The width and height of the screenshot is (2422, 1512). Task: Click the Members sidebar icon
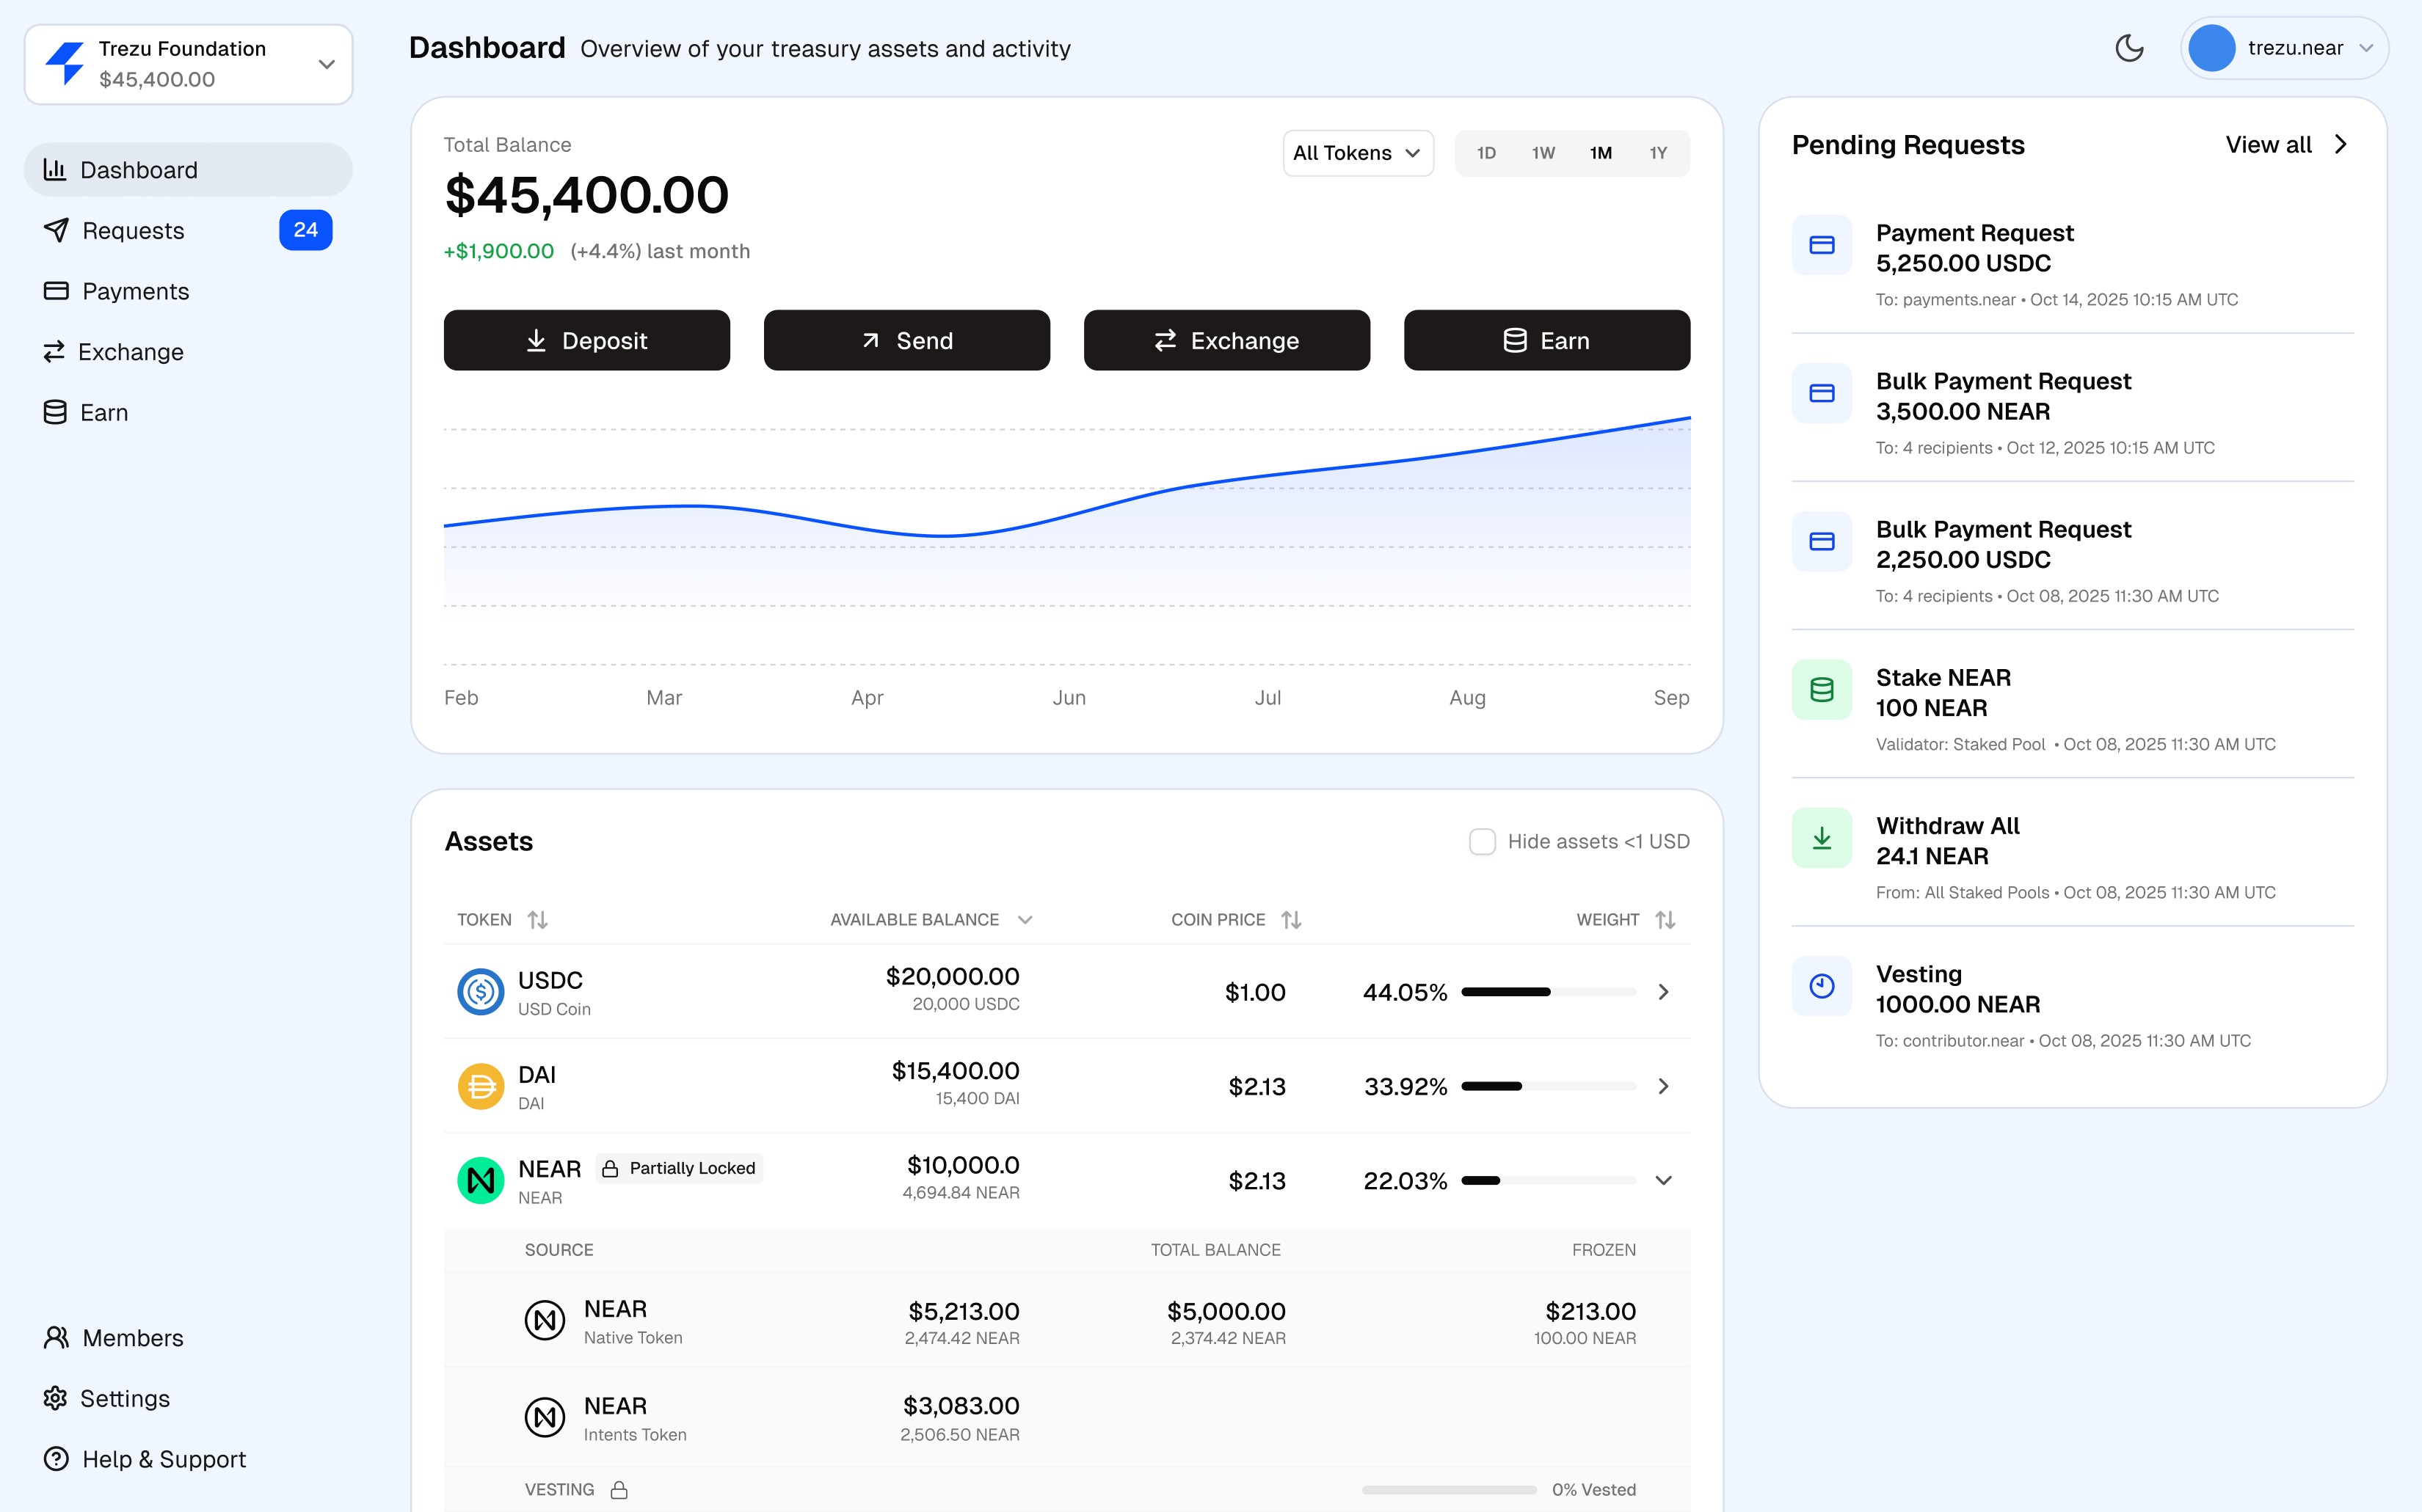click(57, 1337)
